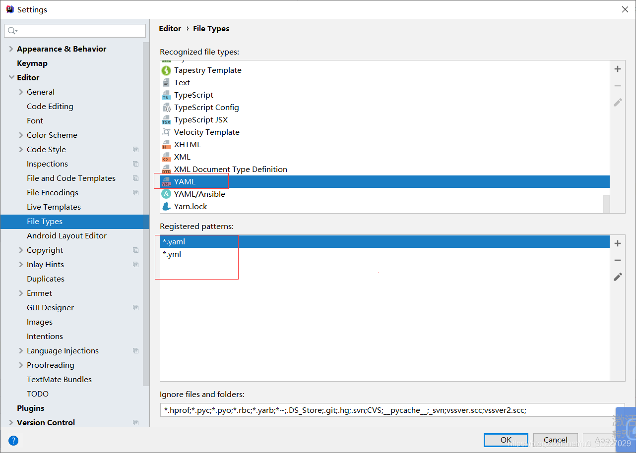Open the File and Code Templates page
This screenshot has width=636, height=453.
point(71,178)
